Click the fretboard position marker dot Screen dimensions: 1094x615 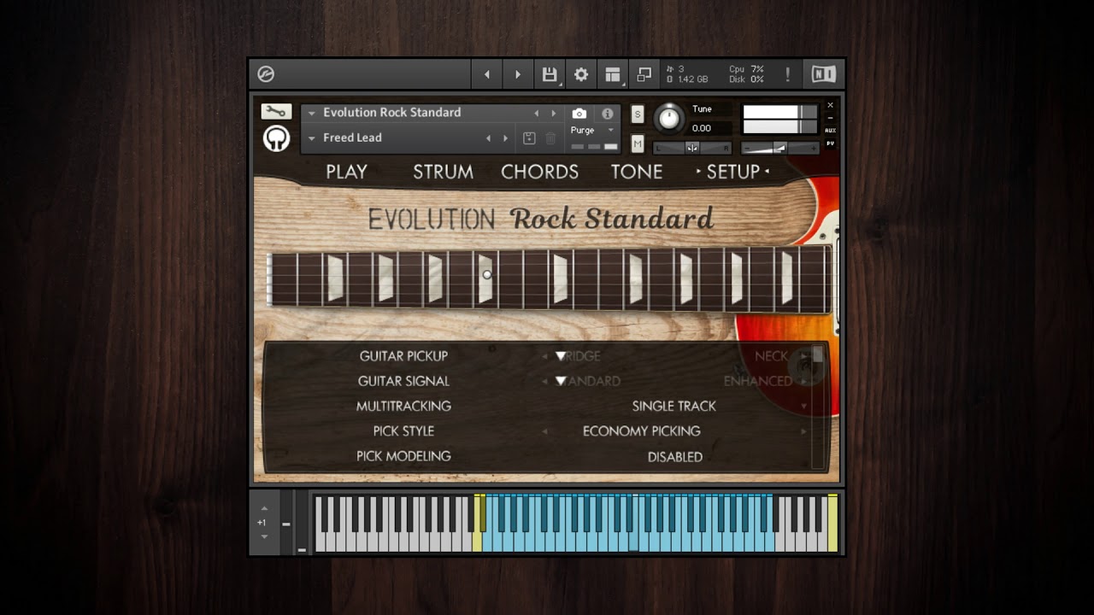pyautogui.click(x=487, y=275)
